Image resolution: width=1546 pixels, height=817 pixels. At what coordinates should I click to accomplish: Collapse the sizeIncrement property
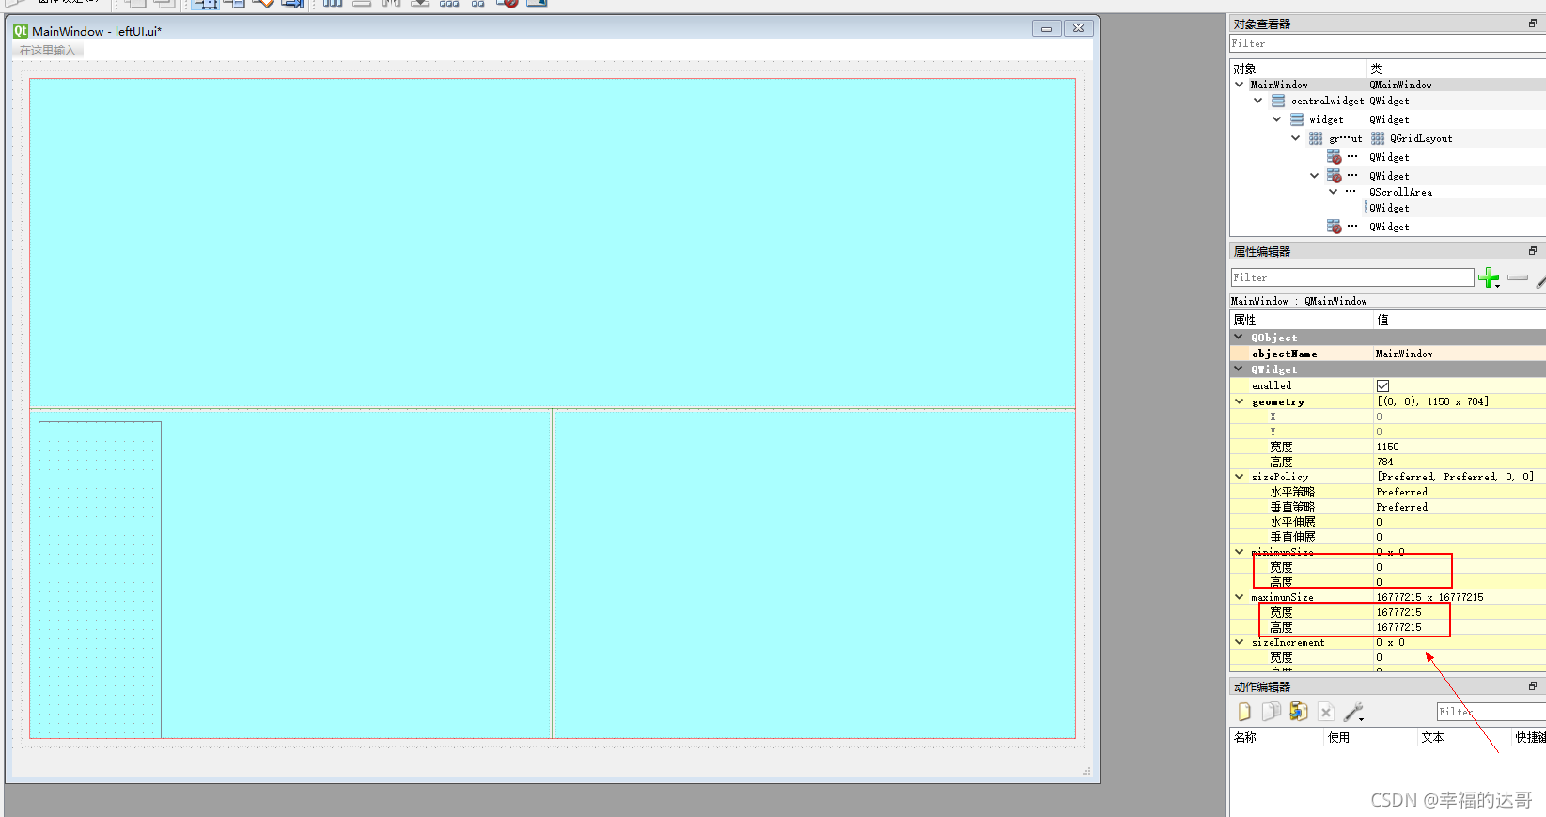(1240, 642)
